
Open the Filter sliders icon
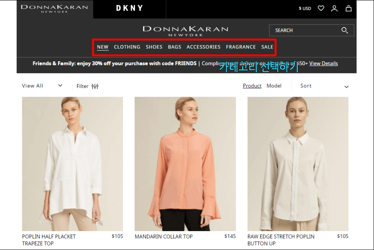95,86
